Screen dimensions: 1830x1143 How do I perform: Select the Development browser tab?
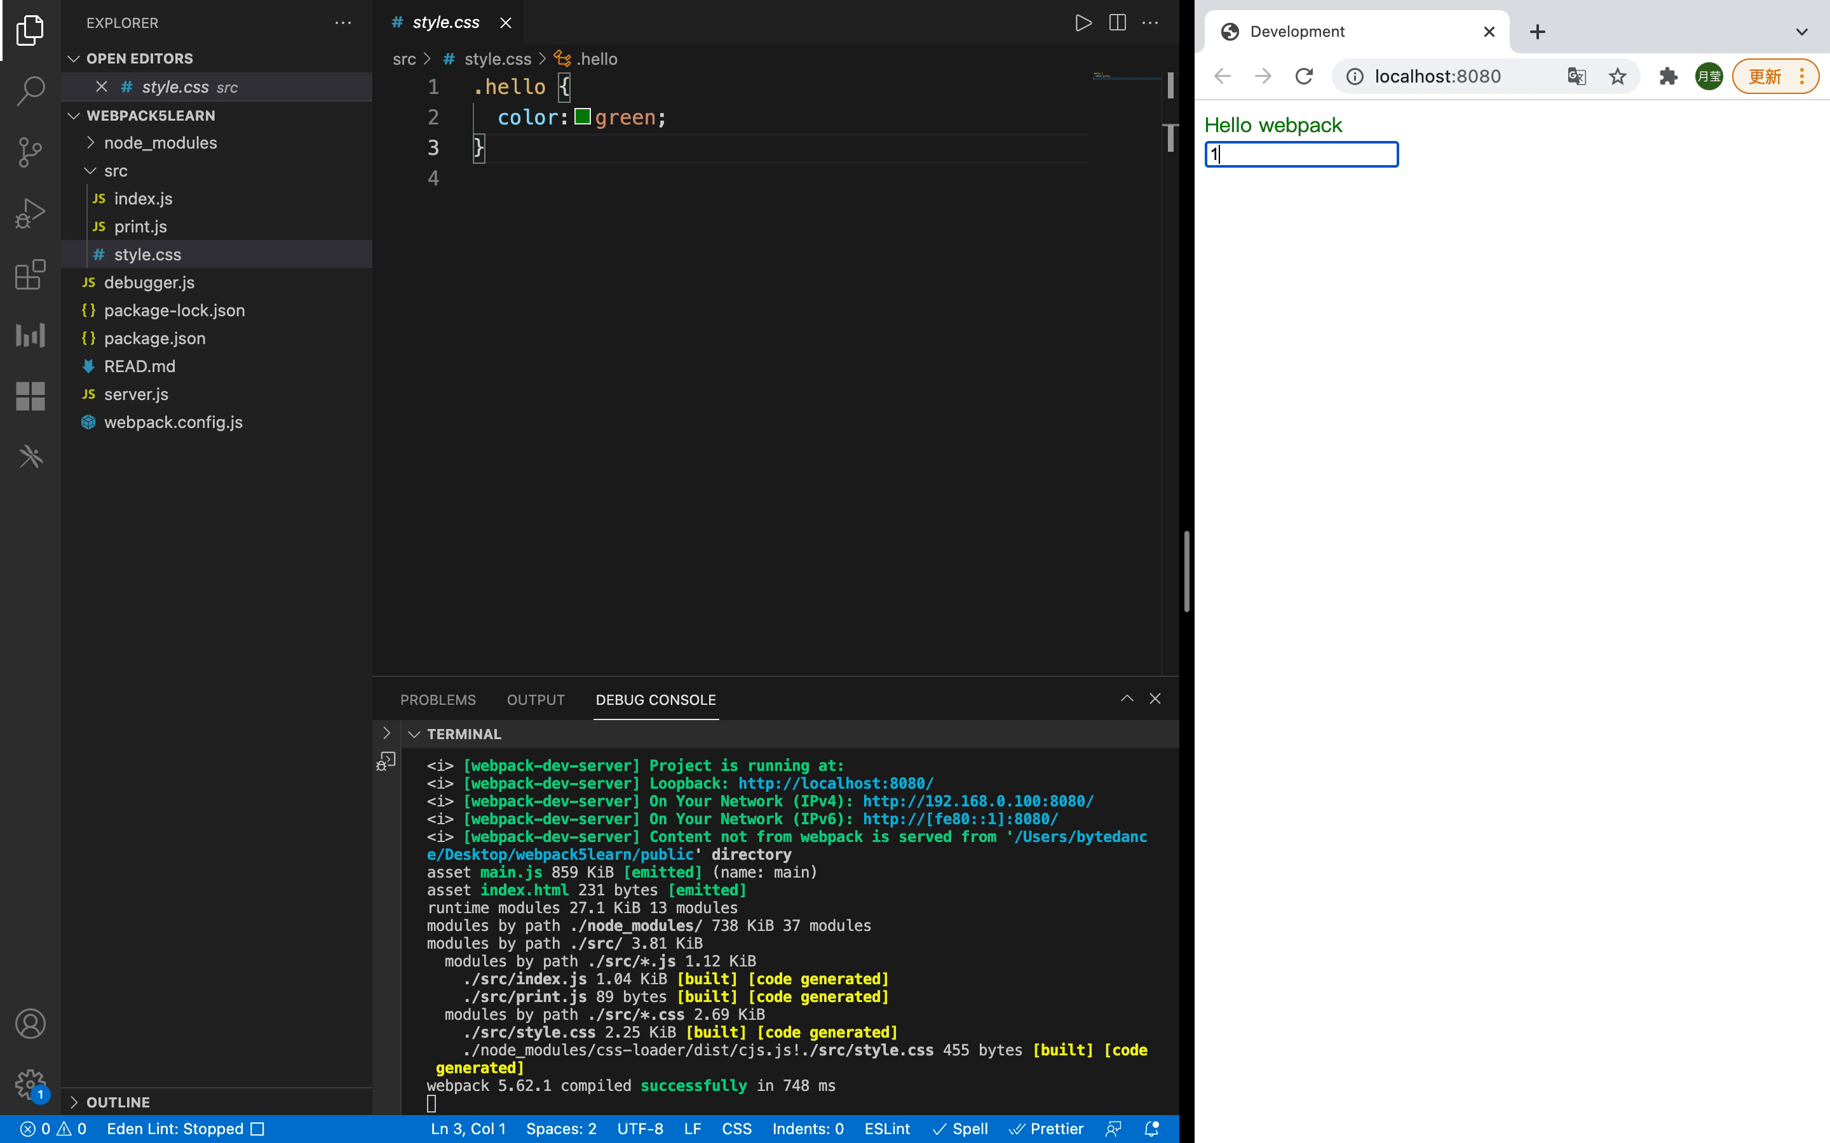point(1357,32)
